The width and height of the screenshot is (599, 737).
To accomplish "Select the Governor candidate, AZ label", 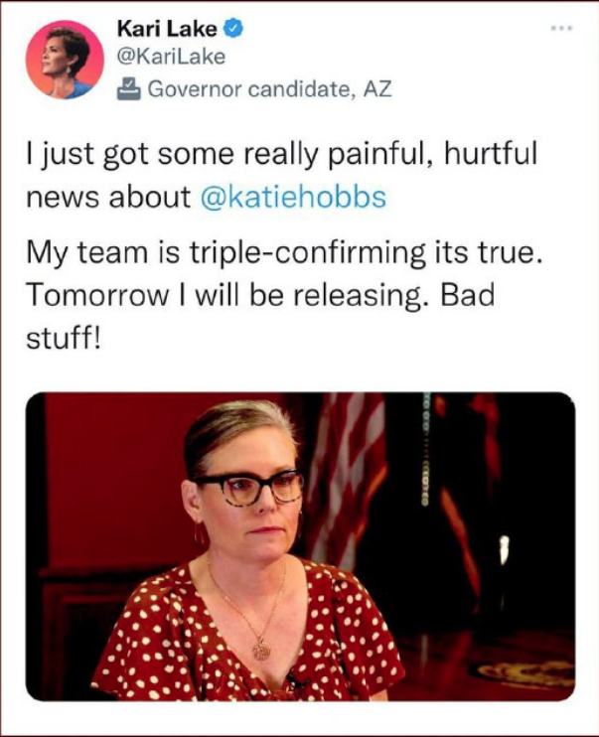I will pyautogui.click(x=268, y=89).
